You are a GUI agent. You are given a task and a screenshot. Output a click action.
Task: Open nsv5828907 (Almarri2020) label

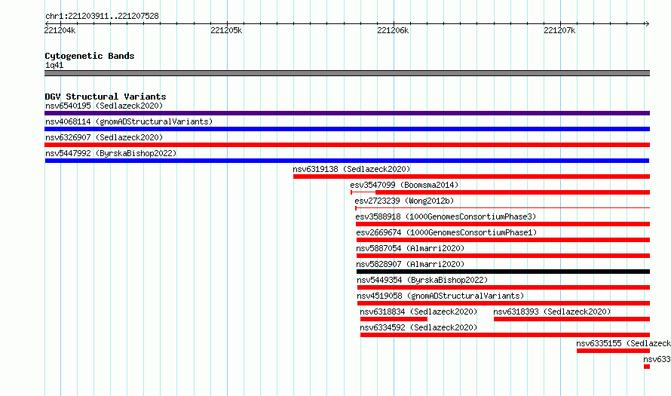click(x=410, y=264)
